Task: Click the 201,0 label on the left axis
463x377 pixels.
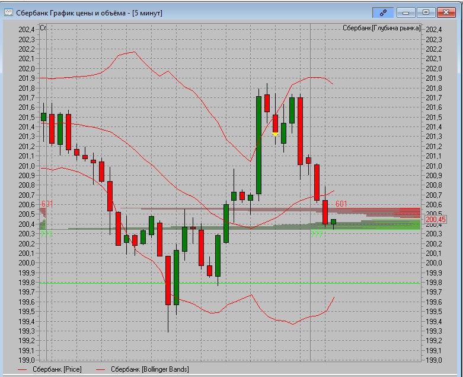Action: pyautogui.click(x=27, y=166)
